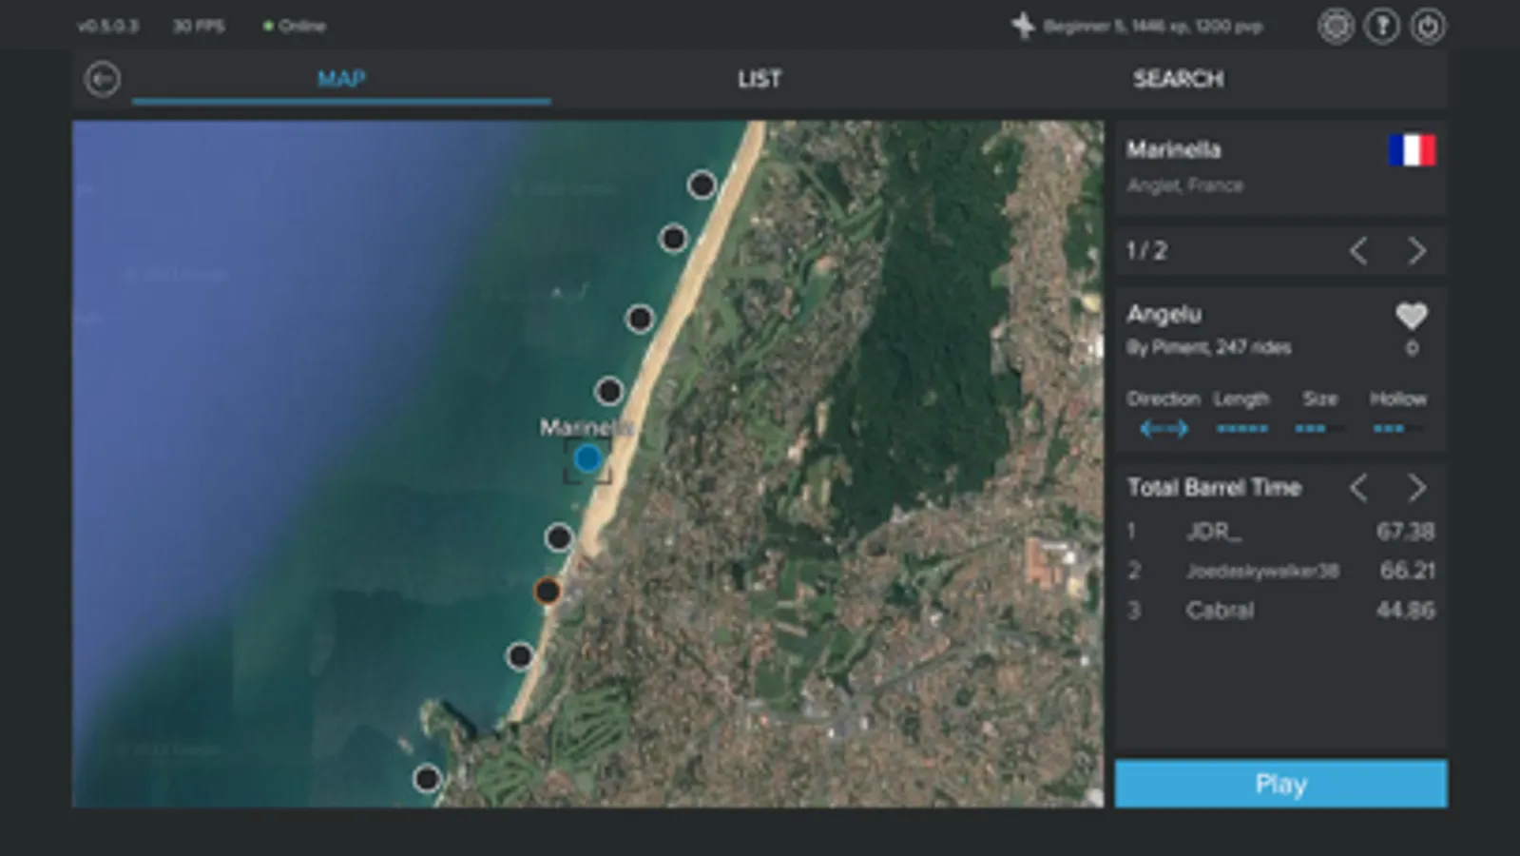Screen dimensions: 1520x856
Task: Select the marker between Marinella and the orange marker
Action: (x=559, y=537)
